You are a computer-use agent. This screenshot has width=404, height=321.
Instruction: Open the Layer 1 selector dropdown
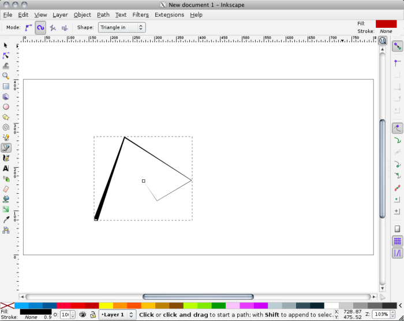[x=117, y=315]
